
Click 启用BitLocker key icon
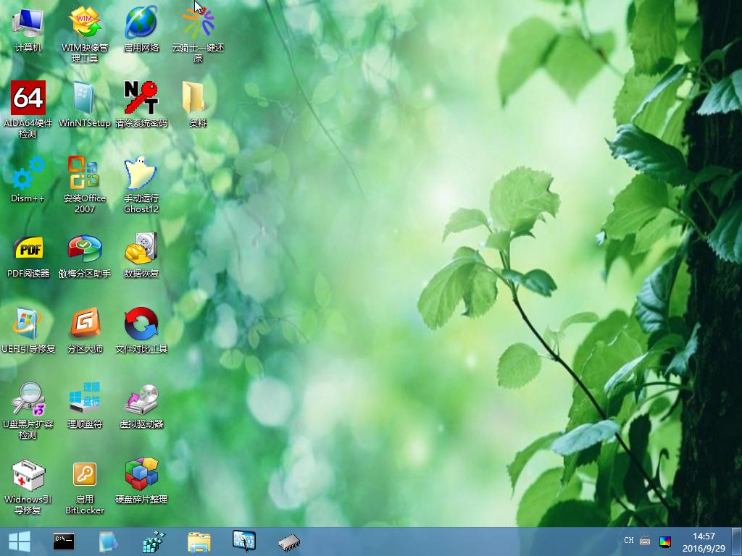[x=85, y=475]
